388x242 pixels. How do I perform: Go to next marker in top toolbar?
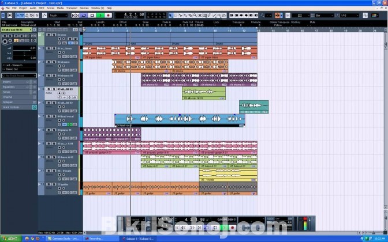click(77, 16)
